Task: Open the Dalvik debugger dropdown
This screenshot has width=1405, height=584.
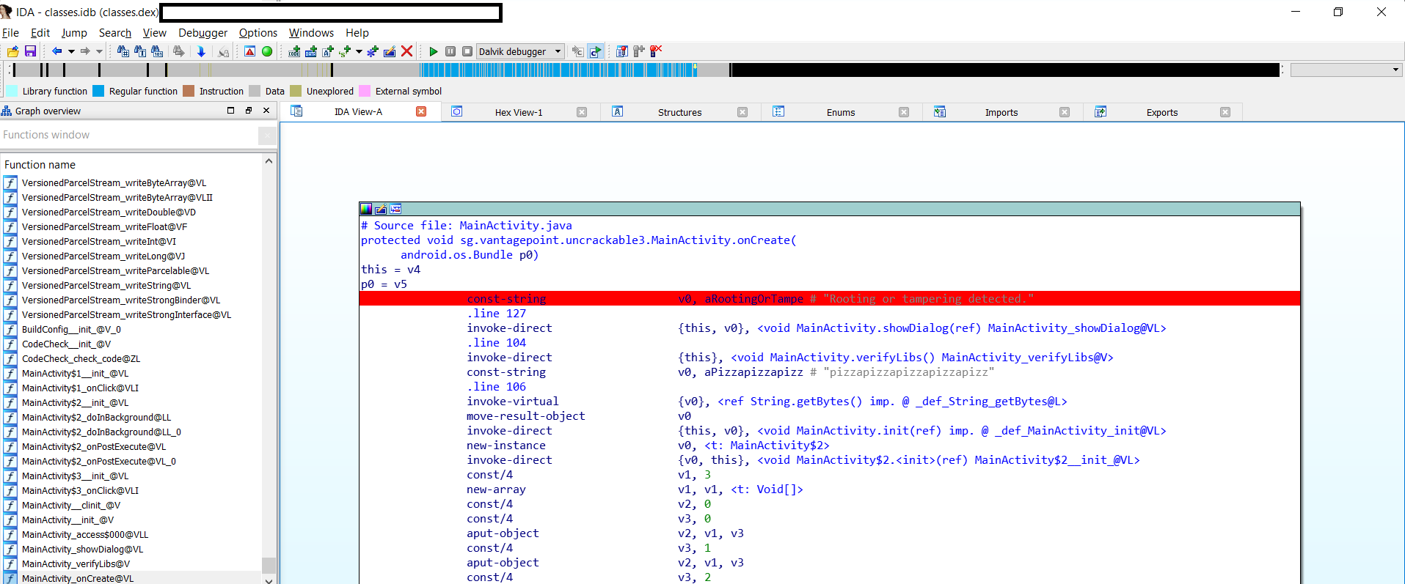Action: (558, 51)
